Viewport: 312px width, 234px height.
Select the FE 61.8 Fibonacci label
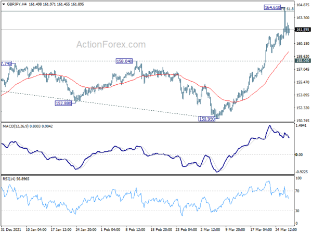[x=288, y=9]
